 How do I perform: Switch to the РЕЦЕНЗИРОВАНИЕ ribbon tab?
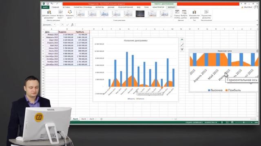[126, 7]
